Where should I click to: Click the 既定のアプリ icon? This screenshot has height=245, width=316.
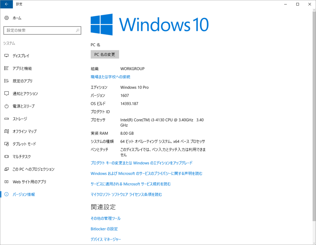point(6,81)
